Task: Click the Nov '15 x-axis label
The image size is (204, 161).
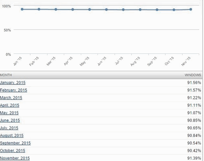Action: (x=186, y=61)
